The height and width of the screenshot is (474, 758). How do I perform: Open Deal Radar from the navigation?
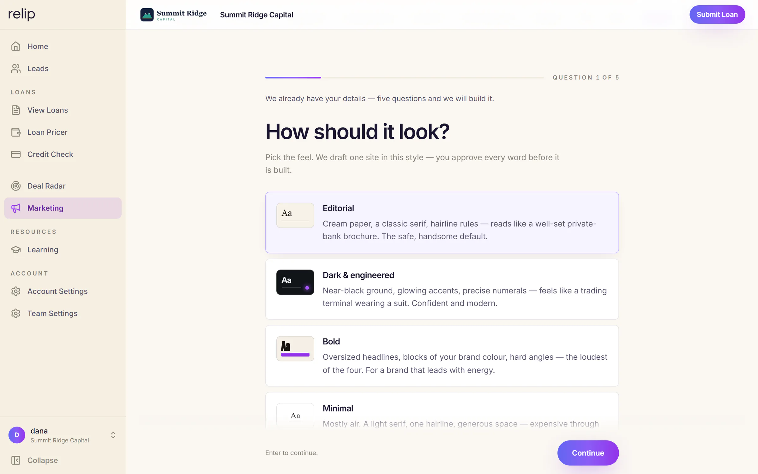pyautogui.click(x=63, y=186)
